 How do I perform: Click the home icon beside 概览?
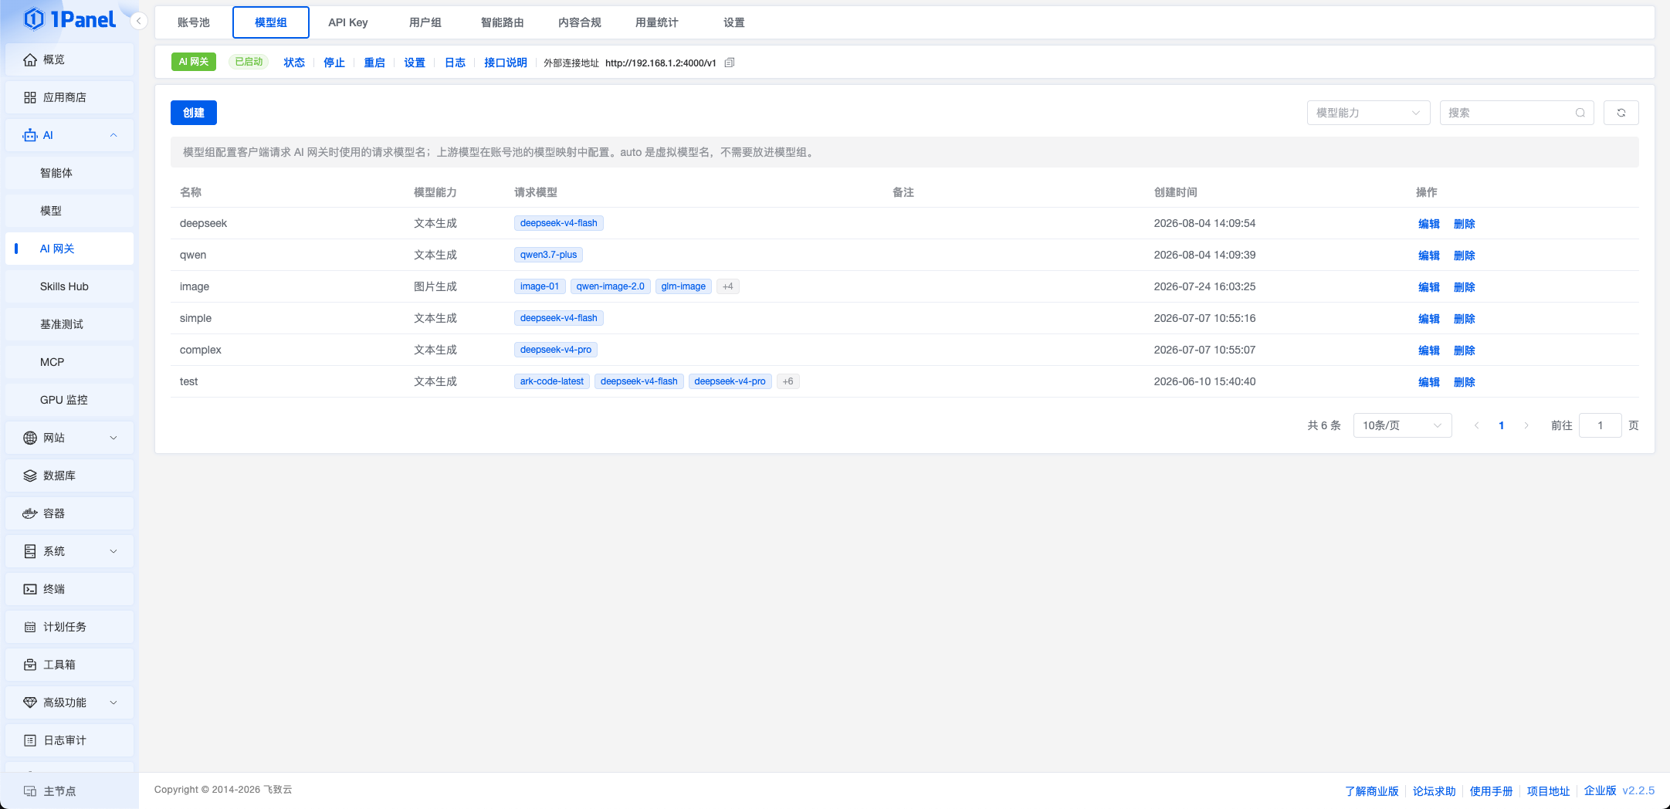30,59
